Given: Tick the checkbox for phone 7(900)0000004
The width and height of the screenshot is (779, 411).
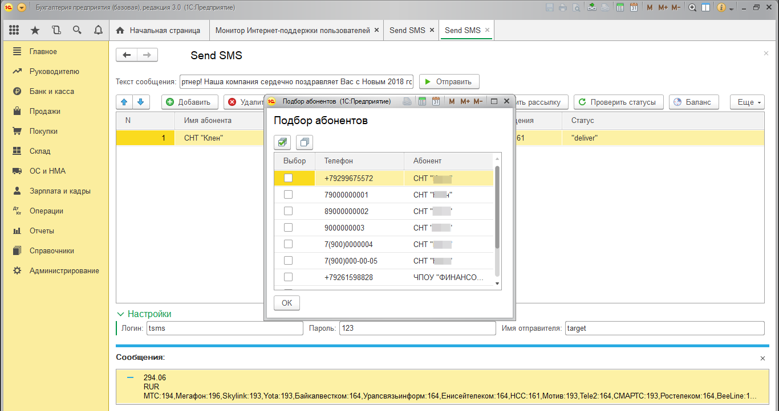Looking at the screenshot, I should coord(288,244).
